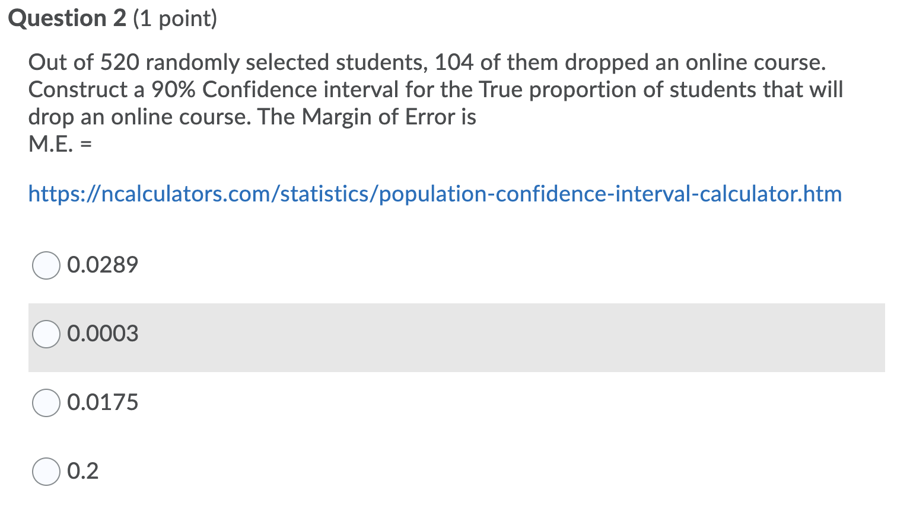Click the M.E. = line
Image resolution: width=910 pixels, height=506 pixels.
tap(60, 144)
